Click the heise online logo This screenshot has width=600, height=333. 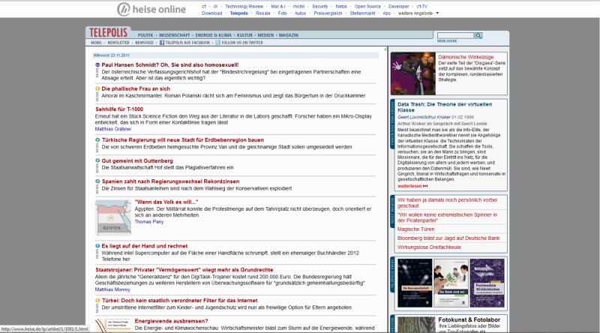[x=151, y=9]
